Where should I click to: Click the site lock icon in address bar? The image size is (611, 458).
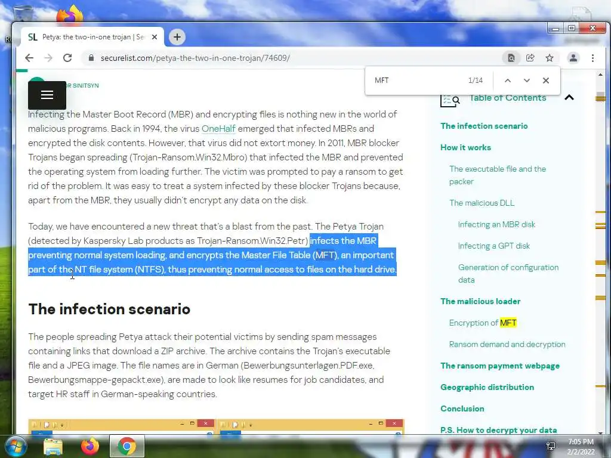point(91,58)
